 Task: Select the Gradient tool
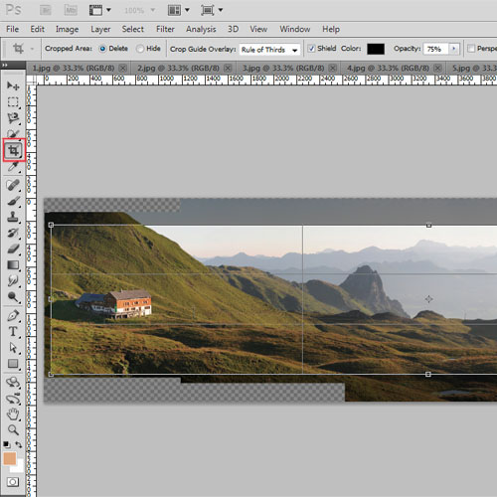pos(13,265)
